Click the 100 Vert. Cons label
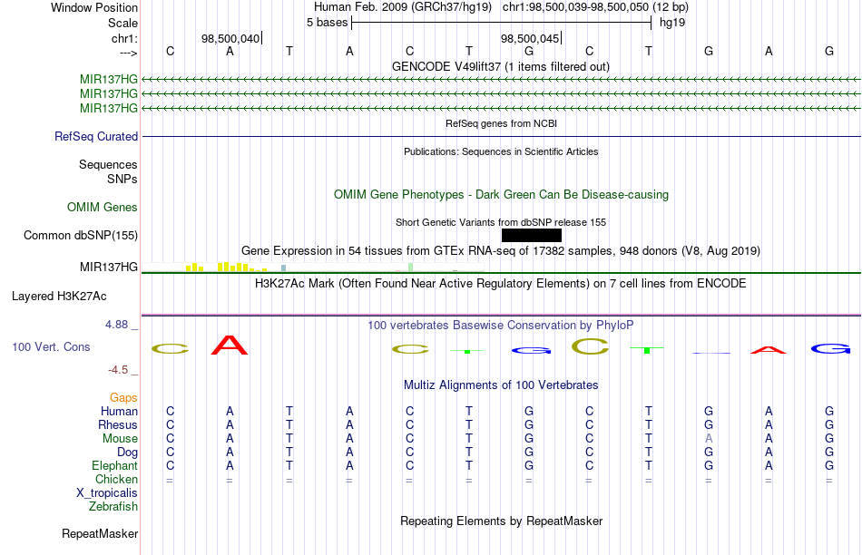862x555 pixels. 51,346
